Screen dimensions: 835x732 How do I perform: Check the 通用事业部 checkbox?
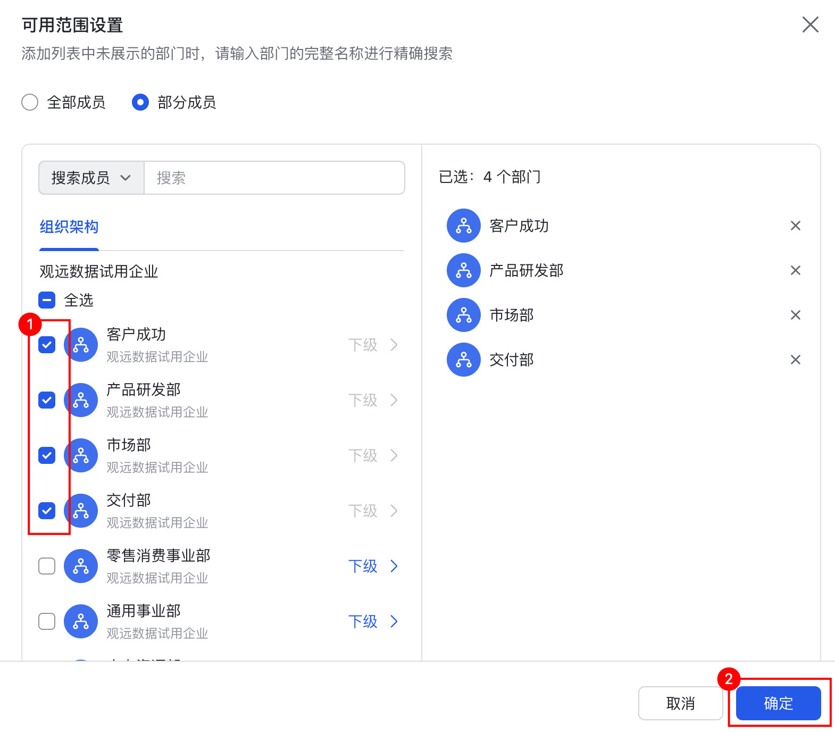click(x=47, y=621)
